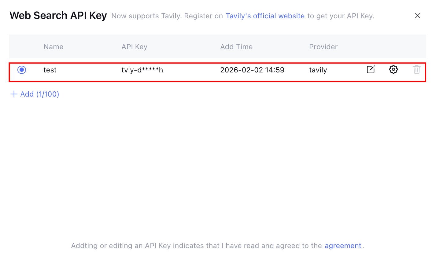The width and height of the screenshot is (436, 253).
Task: Click the plus icon beside Add
Action: coord(14,94)
